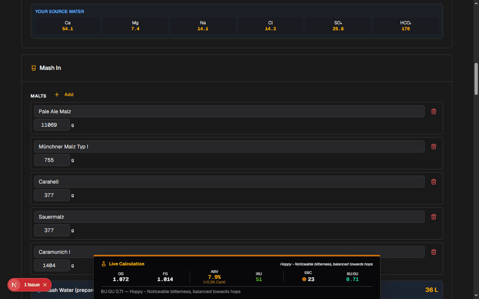Edit the Sauermalz name field

click(229, 217)
